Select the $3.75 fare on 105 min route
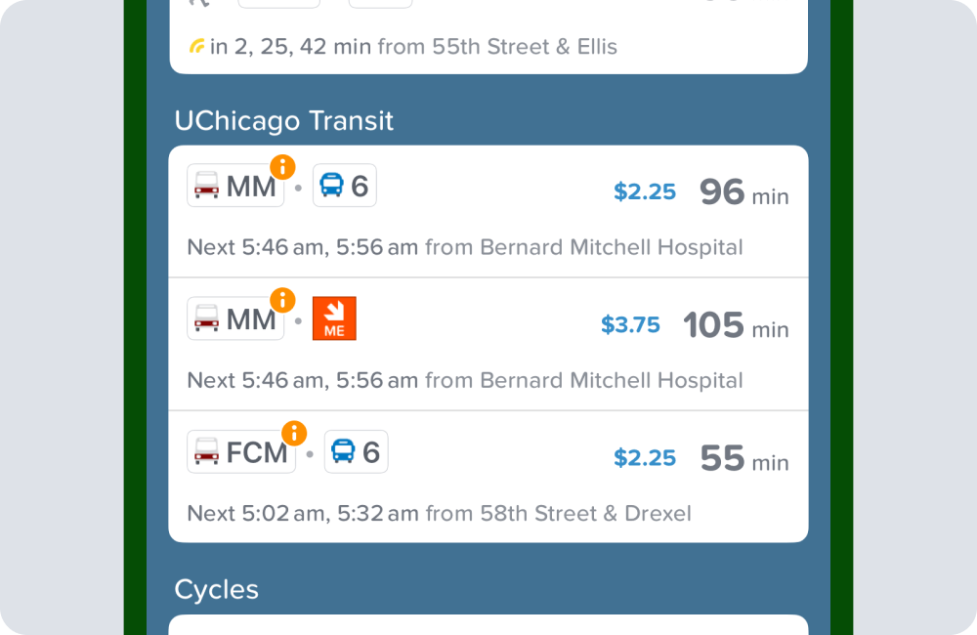Screen dimensions: 977x635 point(630,324)
